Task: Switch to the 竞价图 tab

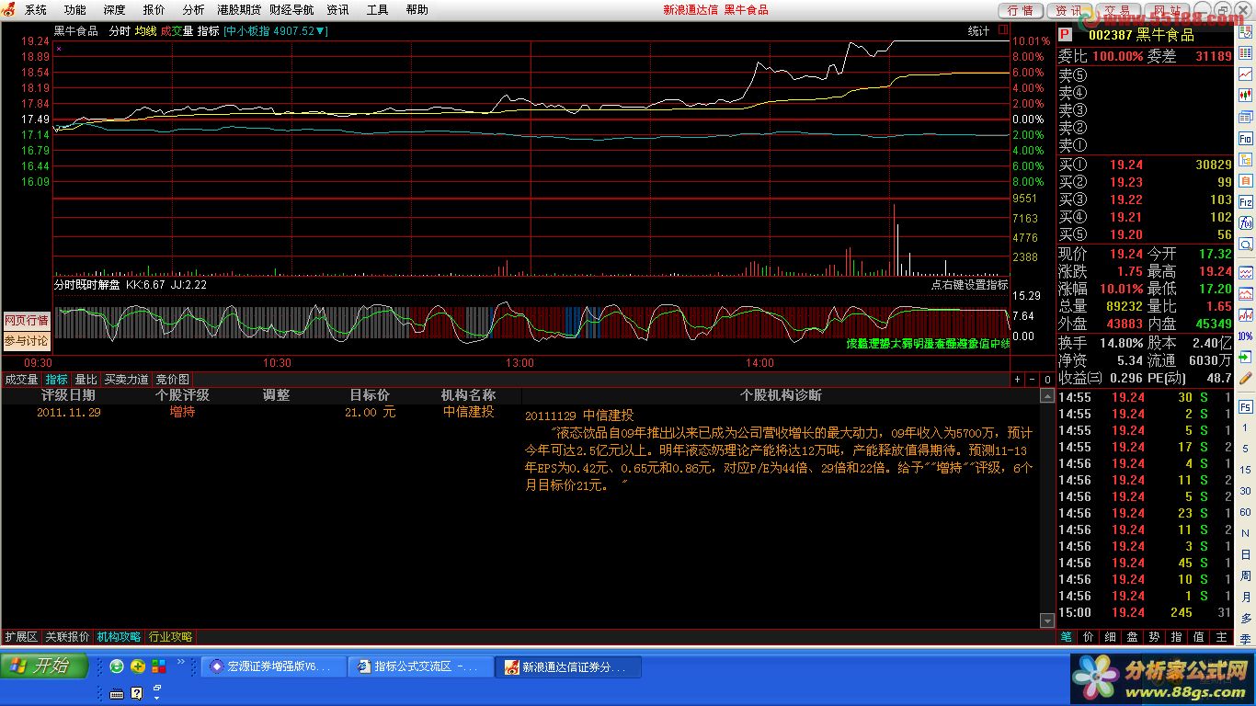Action: pyautogui.click(x=172, y=380)
